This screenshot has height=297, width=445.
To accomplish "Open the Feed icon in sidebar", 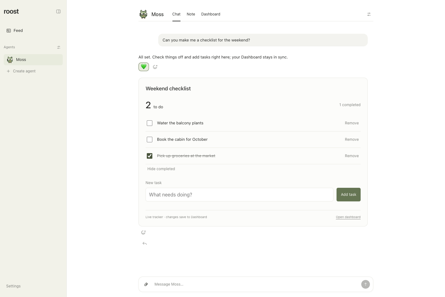I will pos(9,31).
